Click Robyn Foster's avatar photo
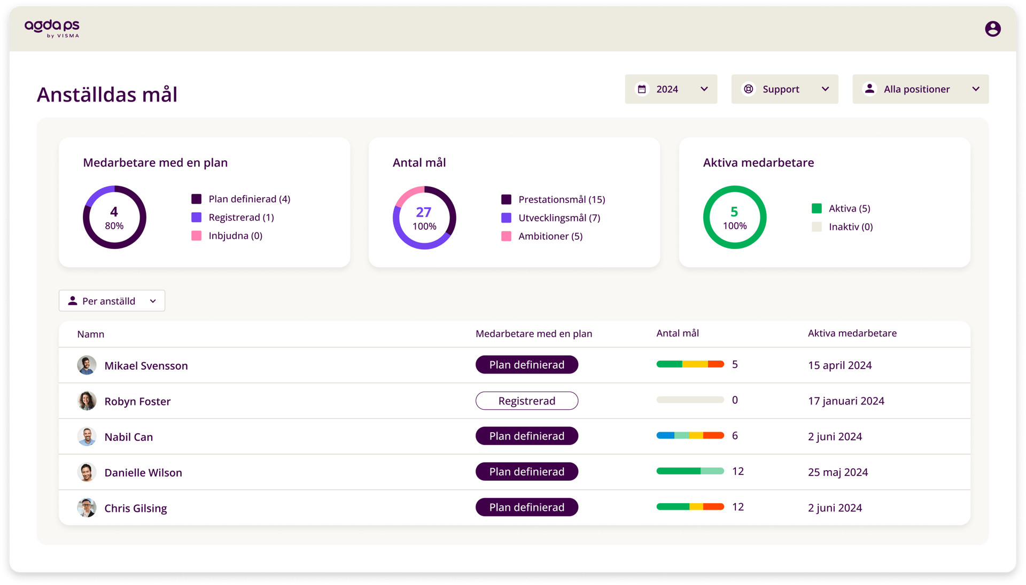This screenshot has width=1026, height=585. point(87,401)
